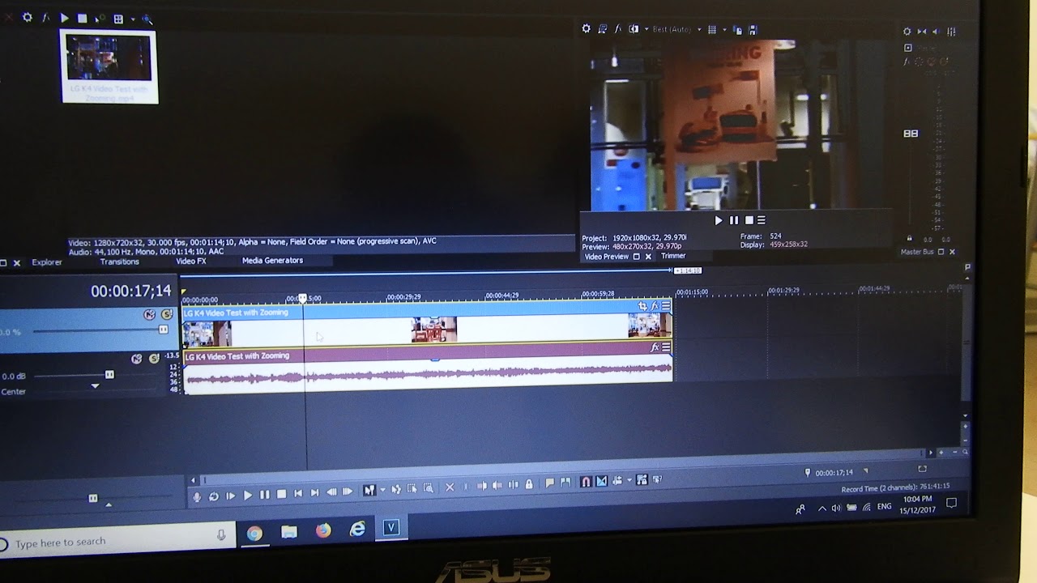This screenshot has height=583, width=1037.
Task: Click the audio Center pan slider handle
Action: [95, 385]
